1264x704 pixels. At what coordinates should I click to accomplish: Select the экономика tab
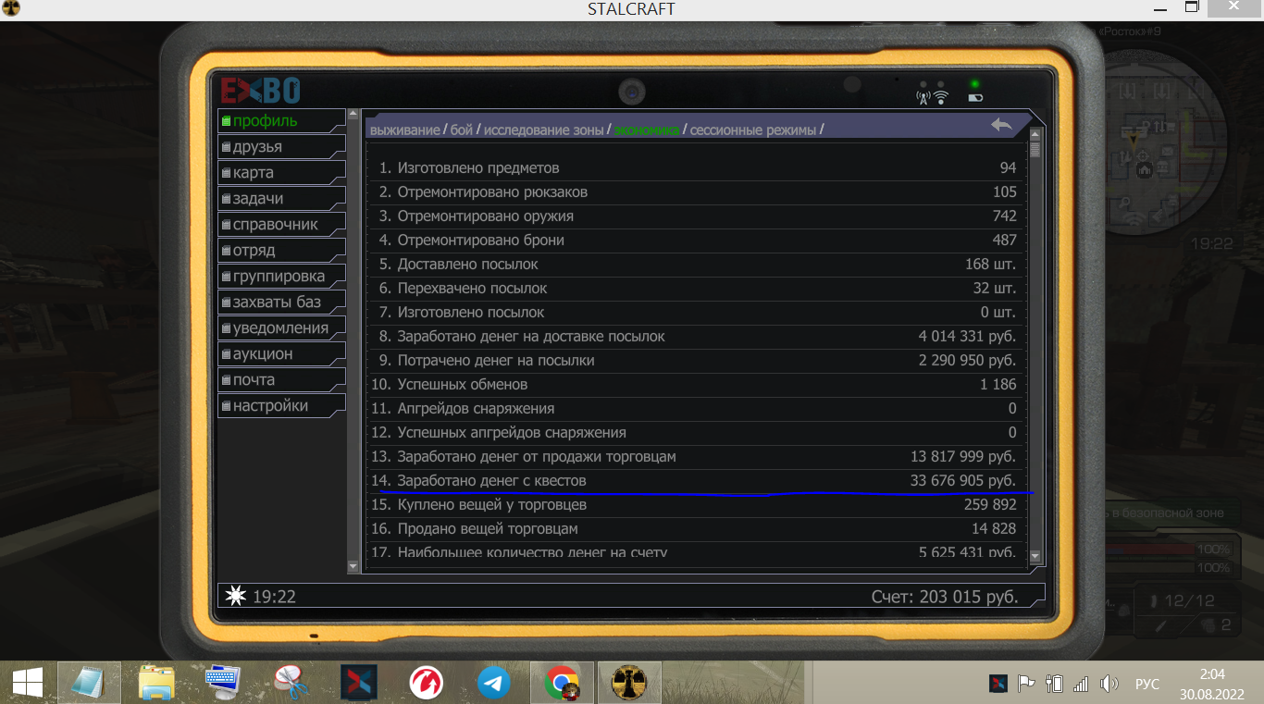[x=647, y=130]
